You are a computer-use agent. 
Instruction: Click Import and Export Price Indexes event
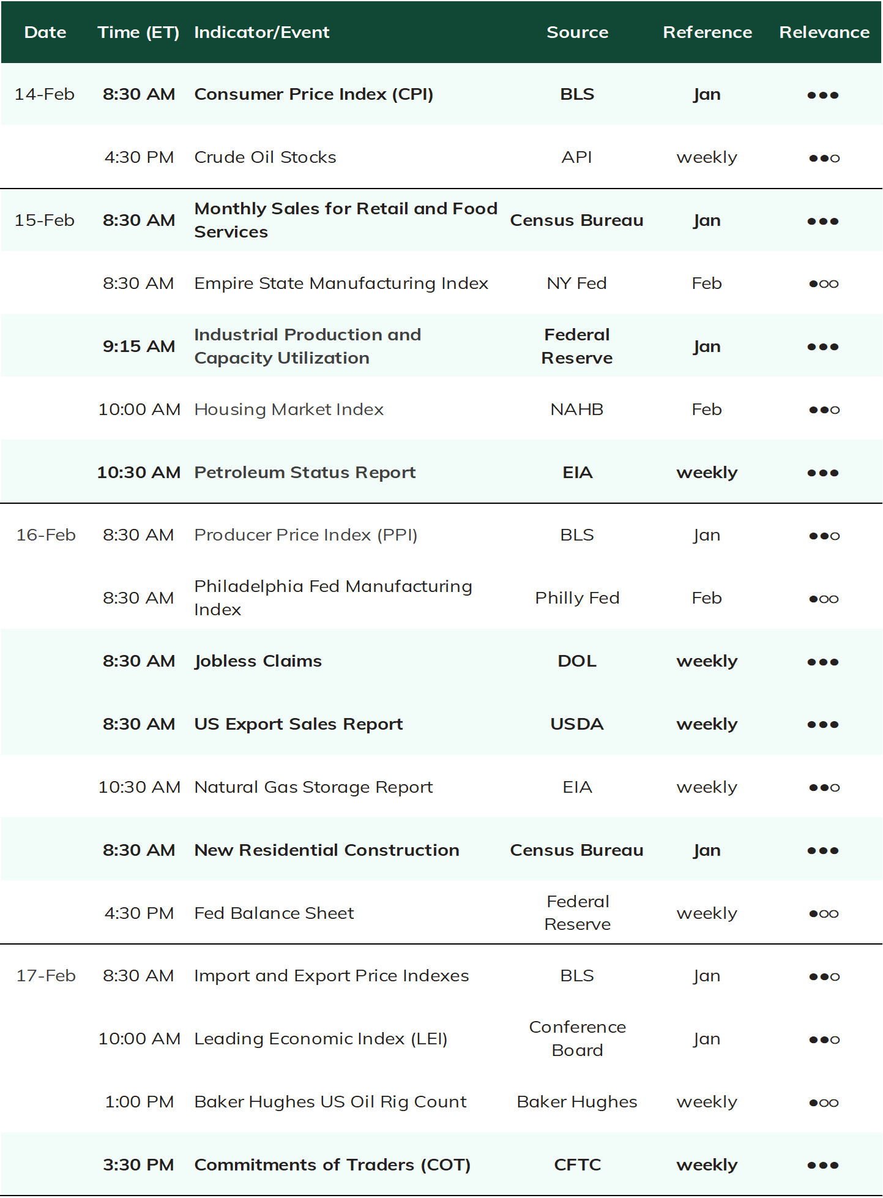332,976
